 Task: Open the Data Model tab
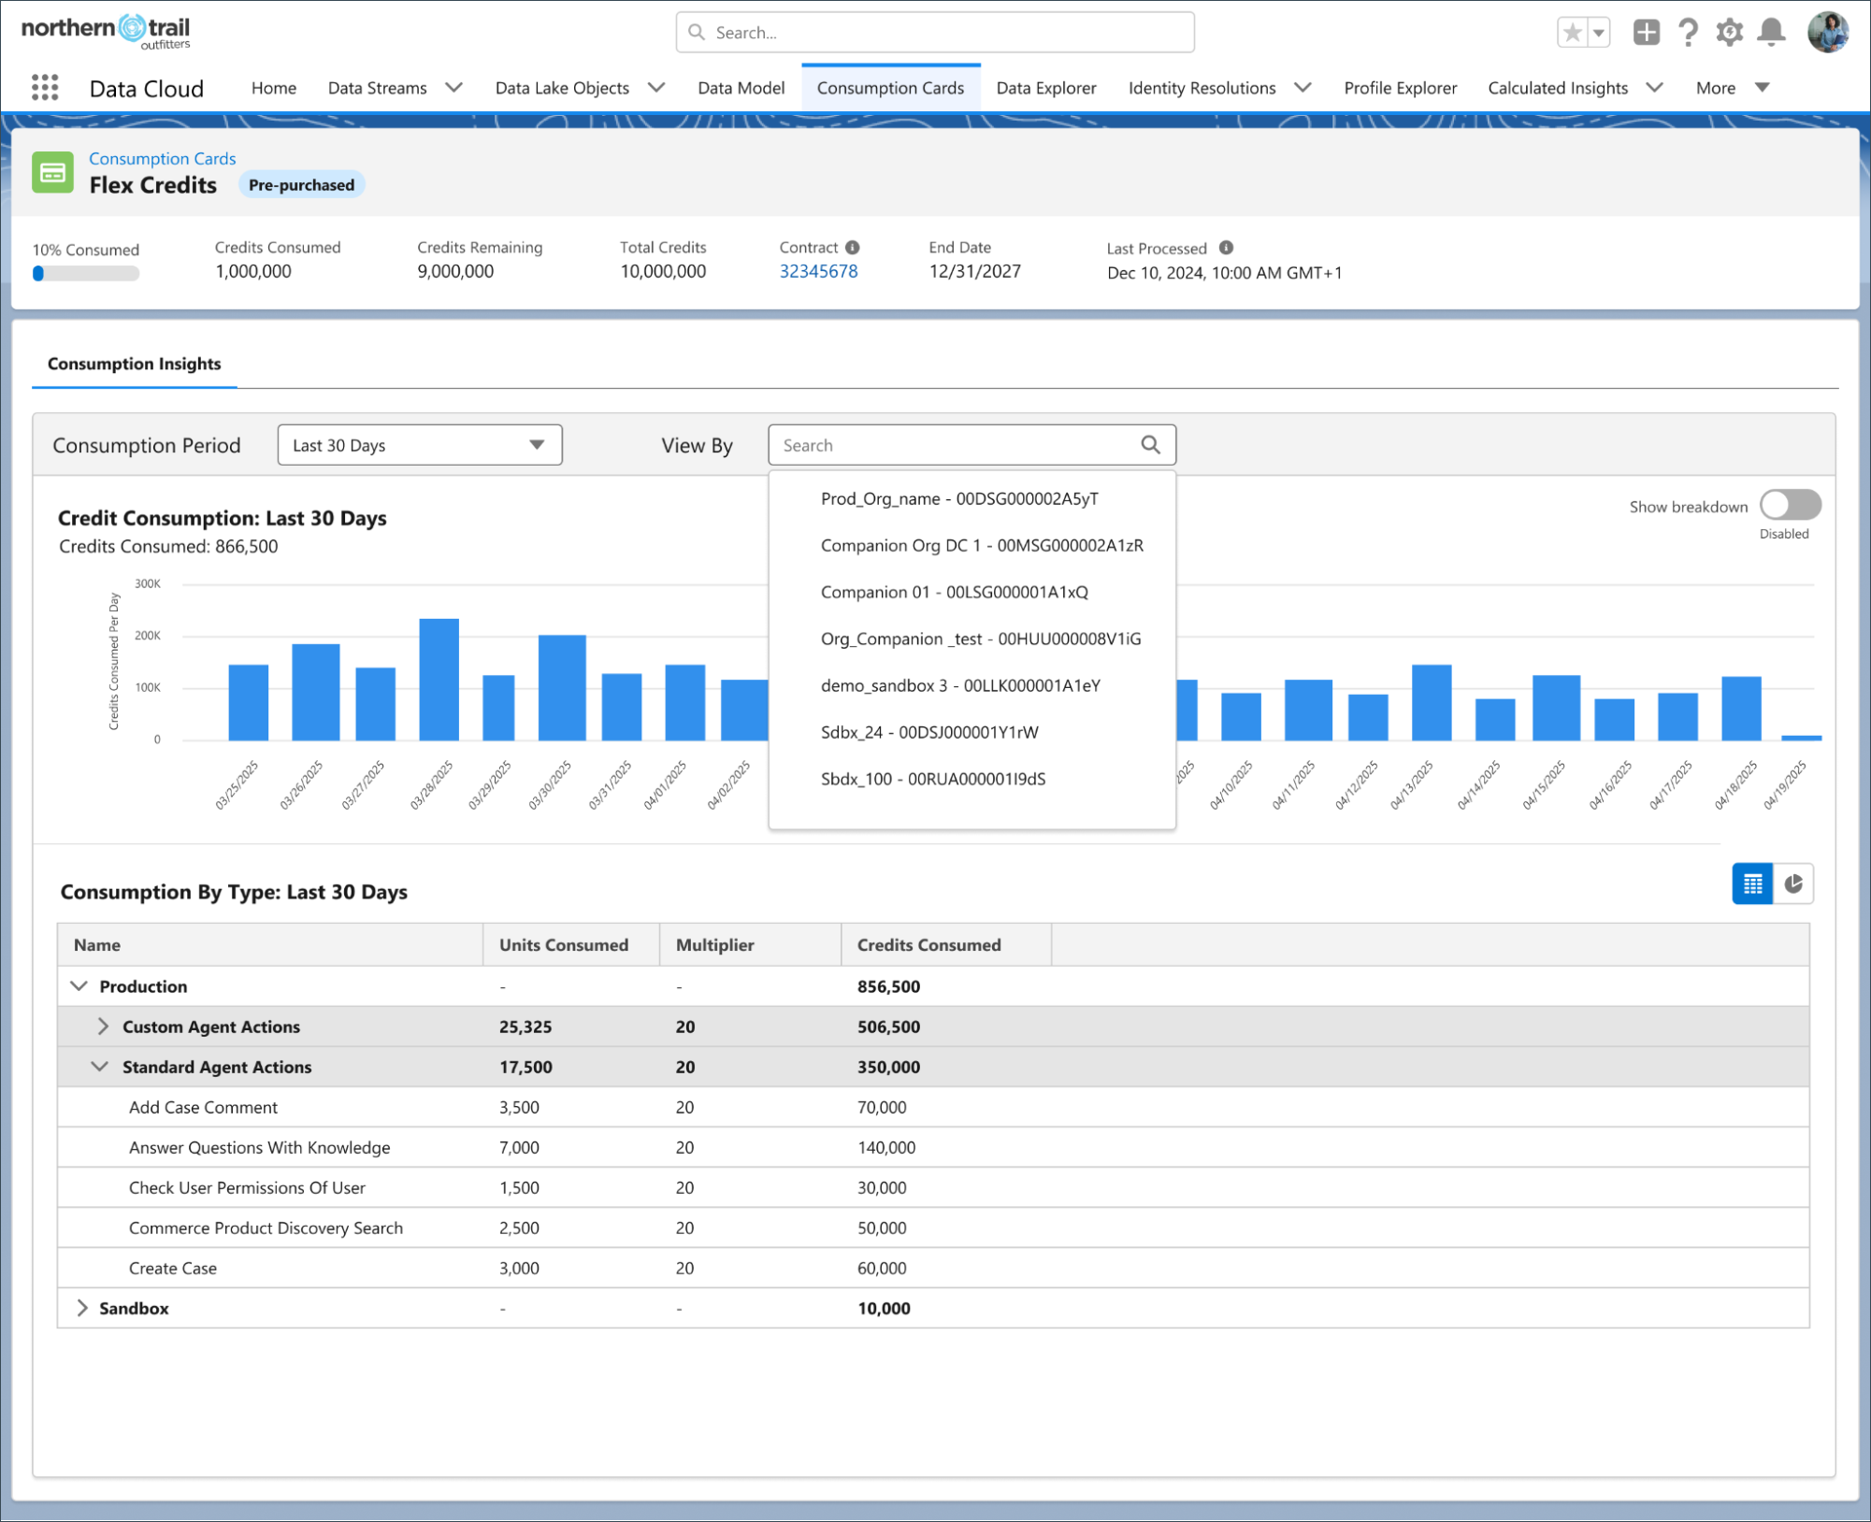[x=741, y=88]
